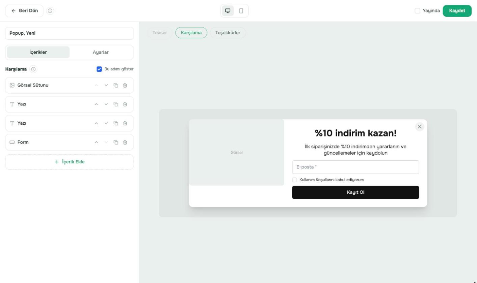Click the Kayıt Ol button in preview
477x283 pixels.
click(355, 192)
